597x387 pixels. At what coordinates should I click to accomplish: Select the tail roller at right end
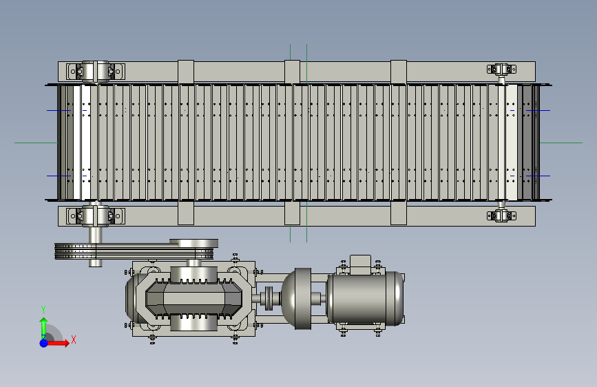(x=512, y=143)
